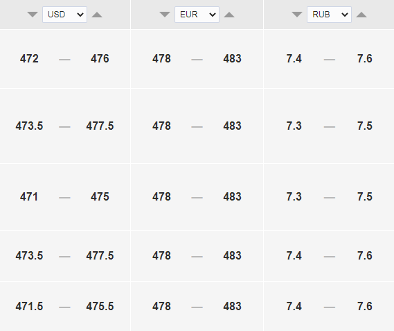Screen dimensions: 394x331
Task: Select first row 7.4 RUB buy rate
Action: pos(294,59)
